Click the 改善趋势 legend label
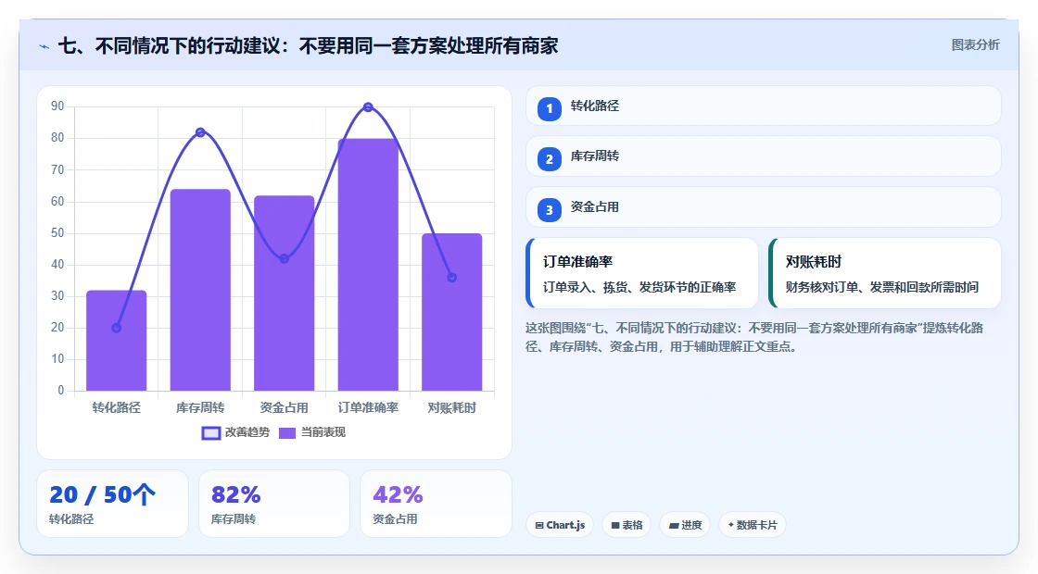The width and height of the screenshot is (1038, 574). pos(247,432)
